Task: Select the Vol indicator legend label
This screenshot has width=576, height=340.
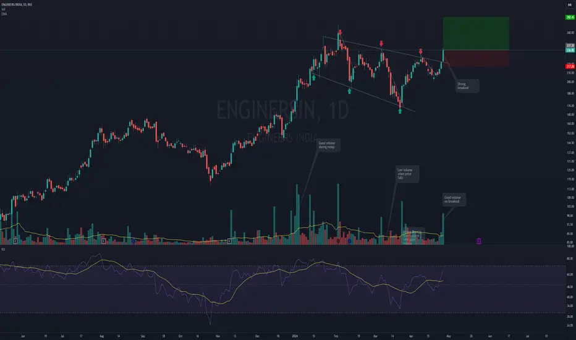Action: 3,9
